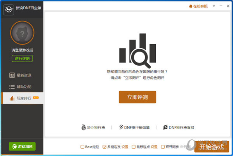Click the 新浪DNF百宝箱 title text
This screenshot has width=233, height=156.
point(28,8)
